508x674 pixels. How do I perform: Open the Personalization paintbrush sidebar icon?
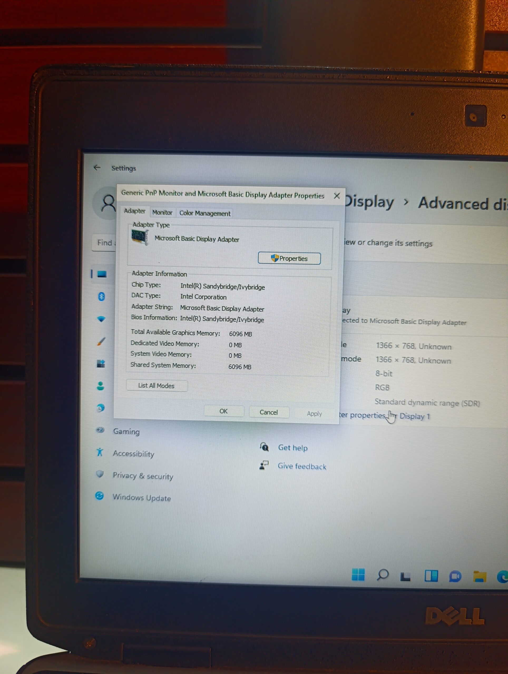[x=101, y=341]
